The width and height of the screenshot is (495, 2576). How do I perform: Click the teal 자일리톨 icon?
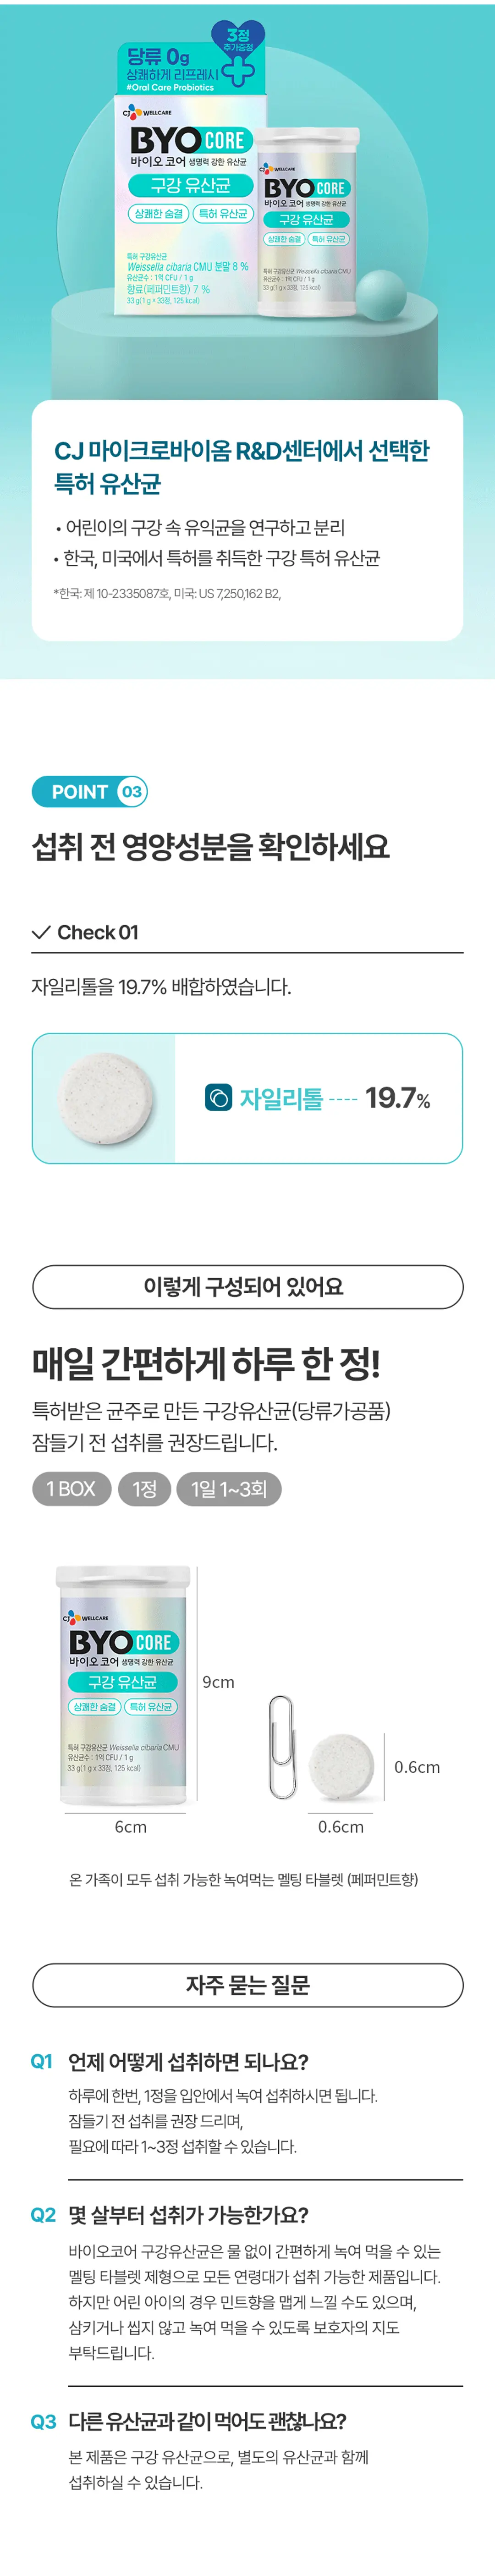[x=218, y=1097]
